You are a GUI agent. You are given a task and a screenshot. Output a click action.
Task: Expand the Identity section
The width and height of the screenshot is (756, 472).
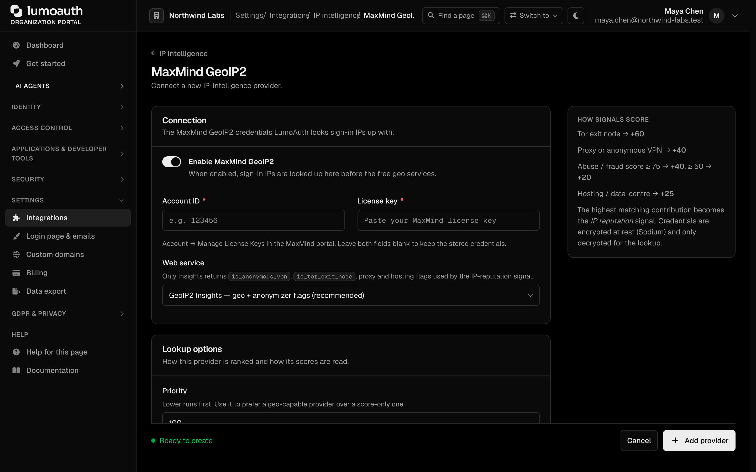(x=68, y=107)
